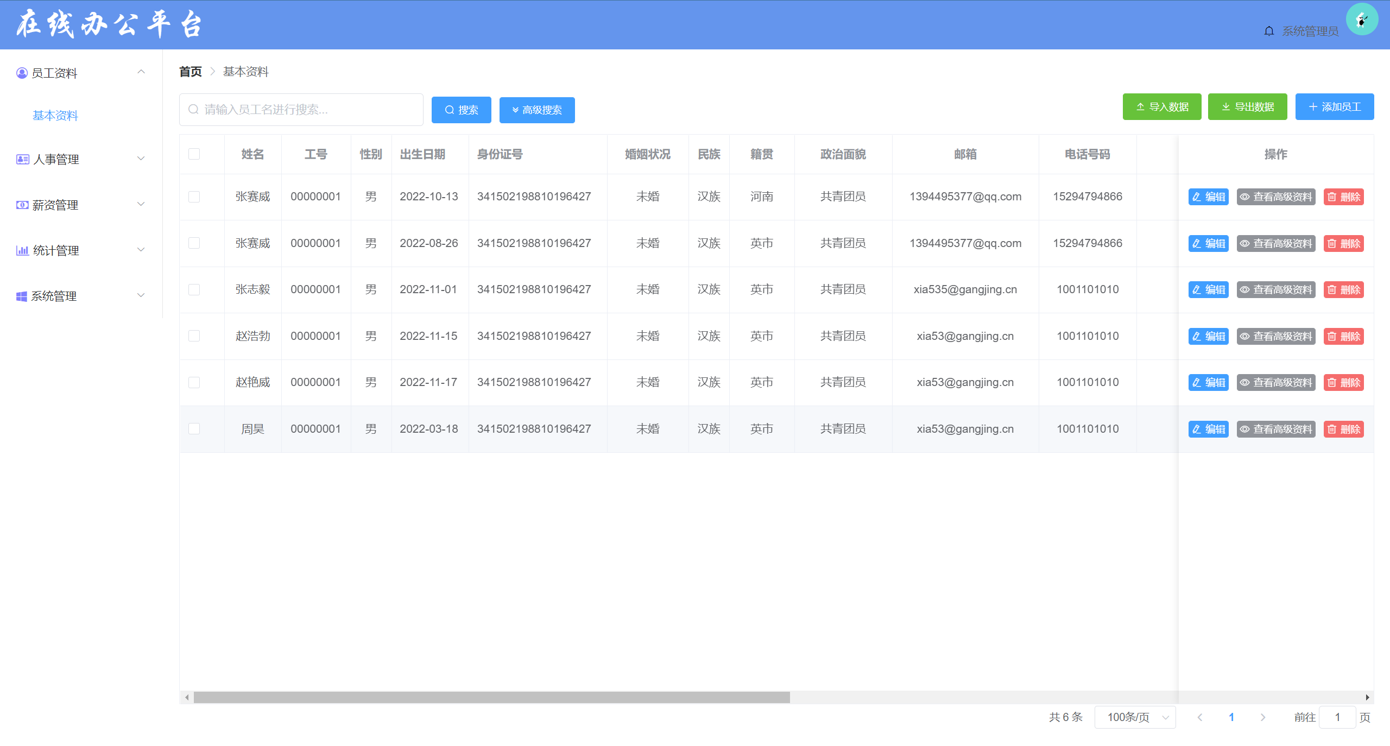1390x746 pixels.
Task: Open the 基本资料 submenu item
Action: pos(55,116)
